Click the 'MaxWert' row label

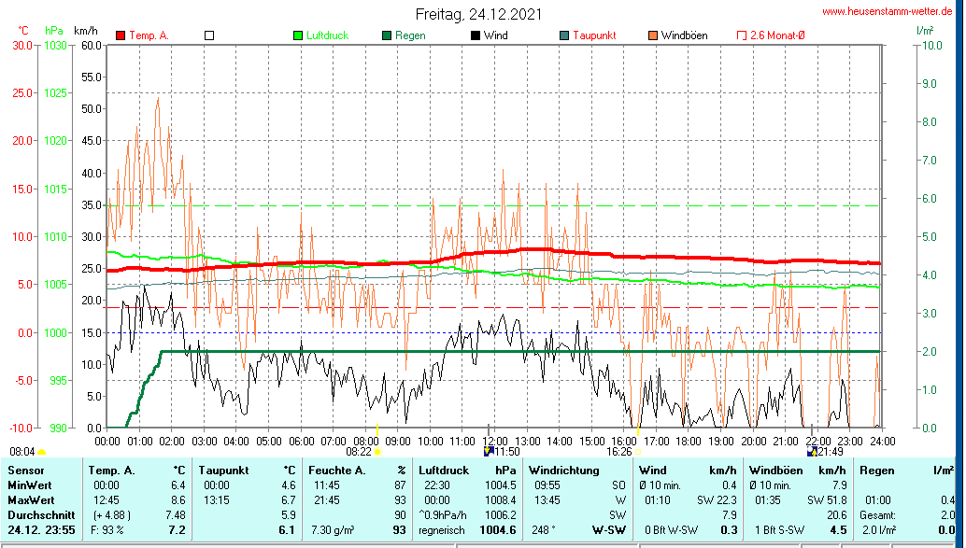pyautogui.click(x=31, y=500)
